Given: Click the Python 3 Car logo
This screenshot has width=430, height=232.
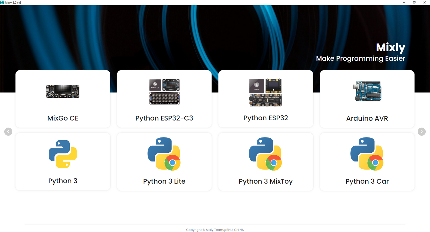Looking at the screenshot, I should pyautogui.click(x=367, y=154).
